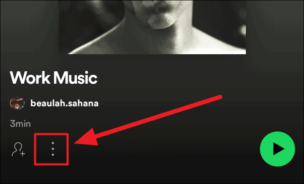Show more actions for Work Music
304x184 pixels.
[x=53, y=149]
